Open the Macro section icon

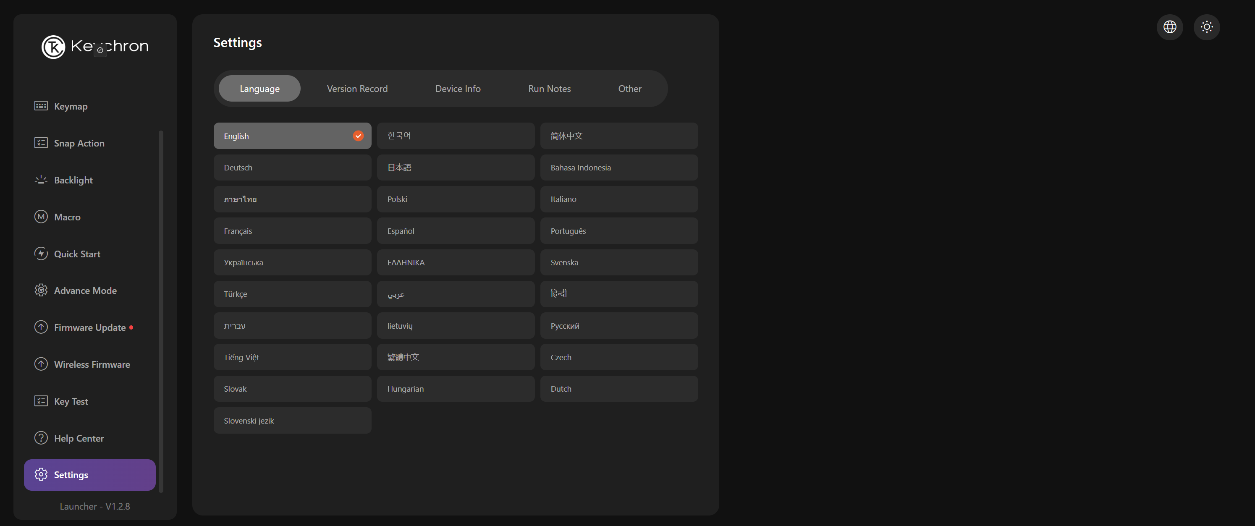[41, 217]
